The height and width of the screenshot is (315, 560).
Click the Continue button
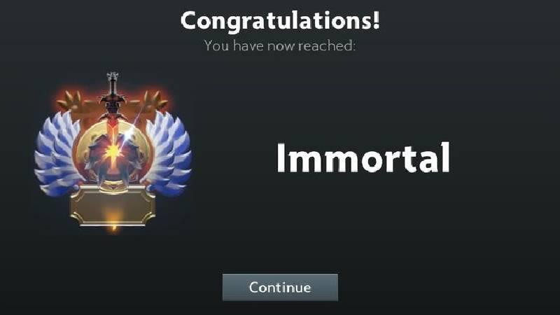tap(280, 287)
